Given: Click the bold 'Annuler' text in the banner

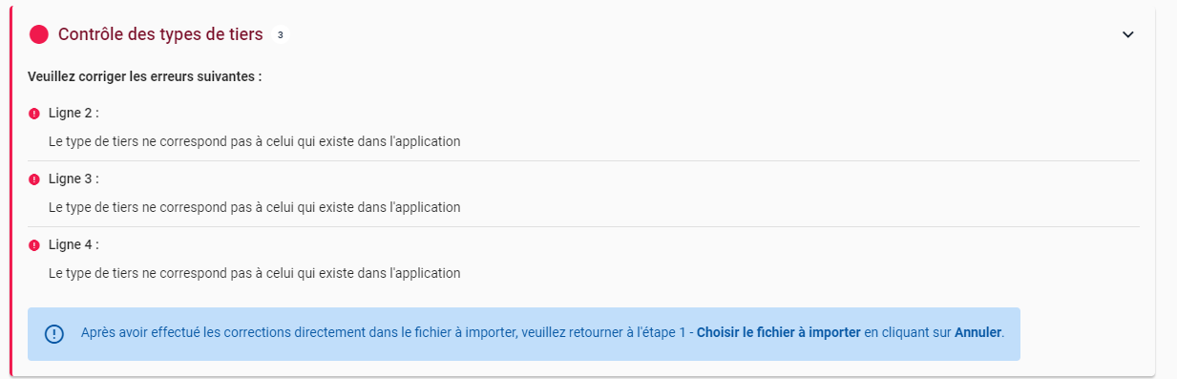Looking at the screenshot, I should 977,333.
